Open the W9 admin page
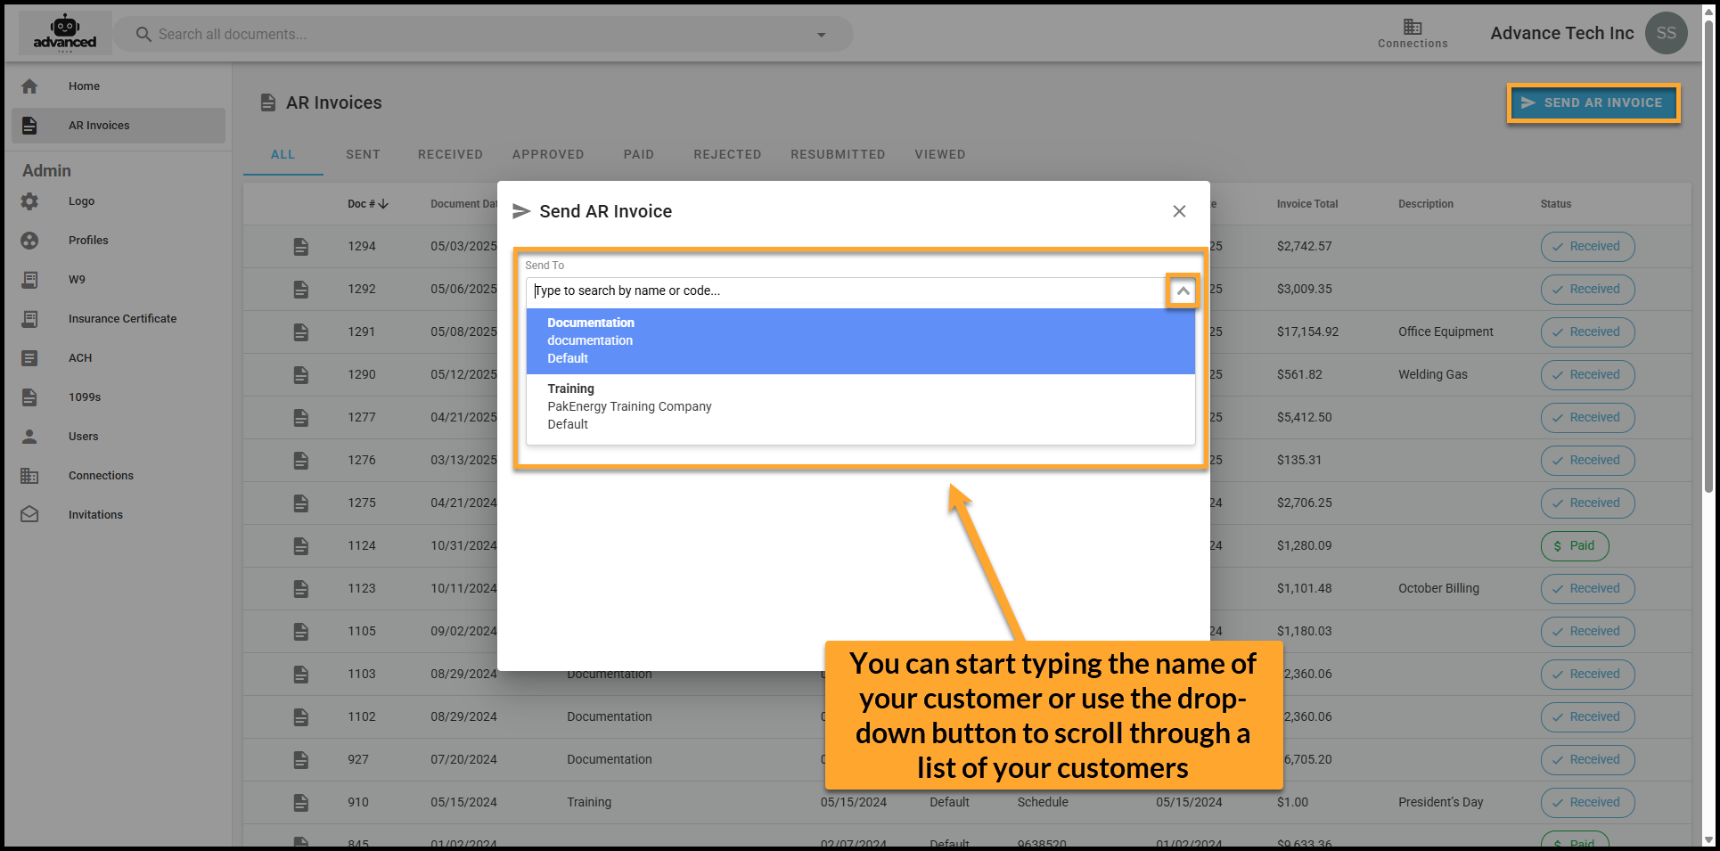This screenshot has height=851, width=1720. point(119,280)
